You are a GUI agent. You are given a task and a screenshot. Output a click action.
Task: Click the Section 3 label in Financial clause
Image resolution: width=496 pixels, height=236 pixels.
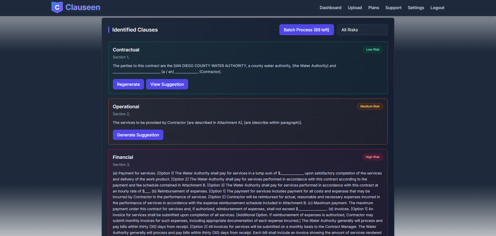121,165
